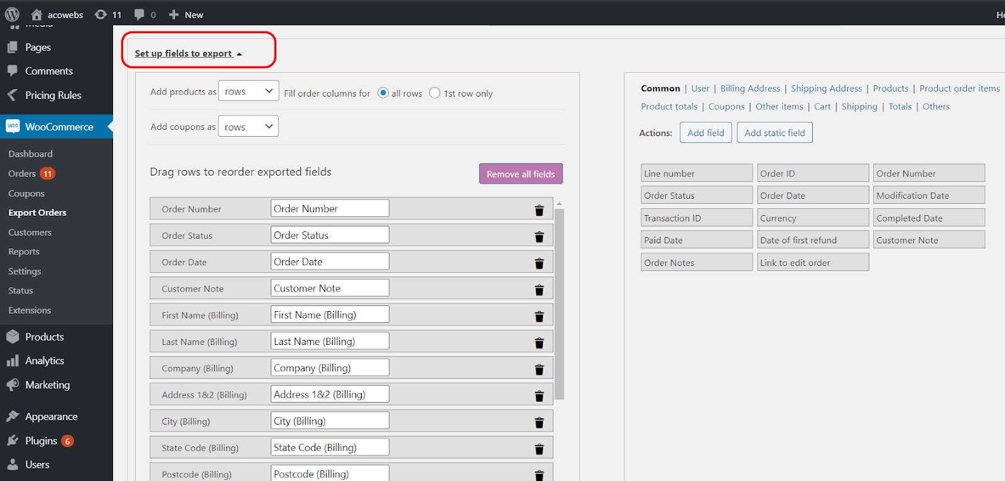Select the 'all rows' radio button
The width and height of the screenshot is (1005, 481).
383,93
